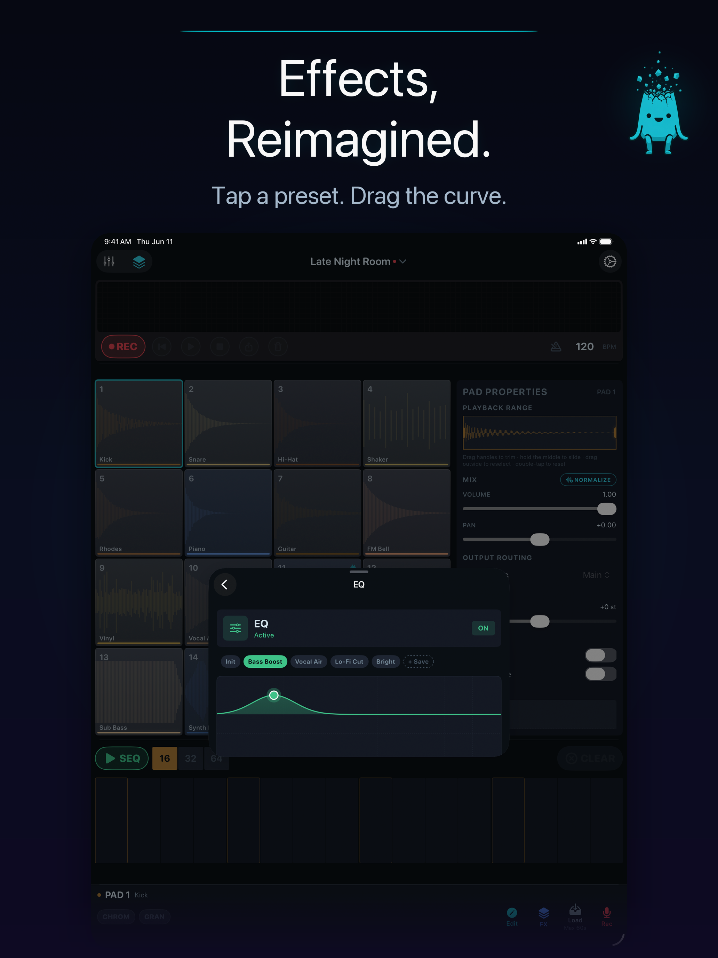718x958 pixels.
Task: Select 64 step length
Action: tap(216, 758)
